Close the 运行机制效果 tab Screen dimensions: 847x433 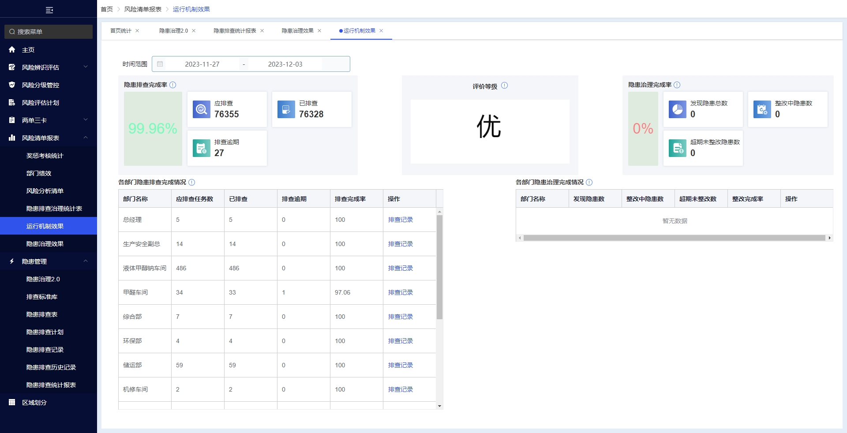click(381, 31)
